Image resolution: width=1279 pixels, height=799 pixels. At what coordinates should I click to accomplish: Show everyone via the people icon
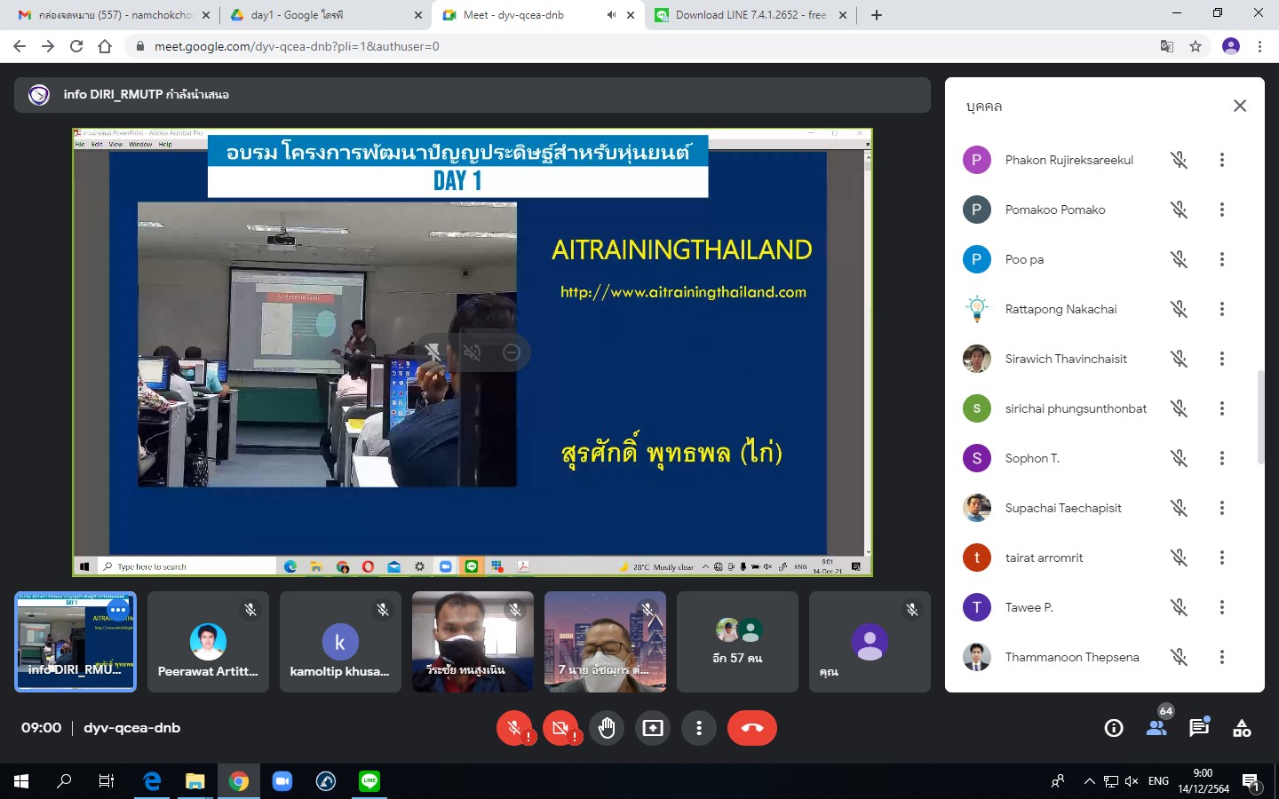1156,728
